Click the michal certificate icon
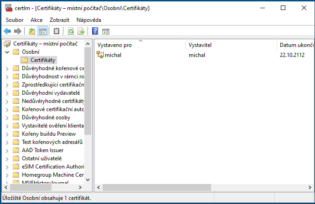The width and height of the screenshot is (315, 204). [x=100, y=55]
